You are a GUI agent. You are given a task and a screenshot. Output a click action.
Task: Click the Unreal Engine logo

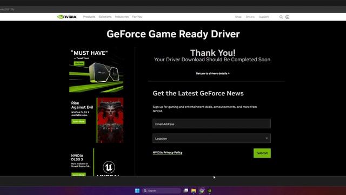[109, 167]
